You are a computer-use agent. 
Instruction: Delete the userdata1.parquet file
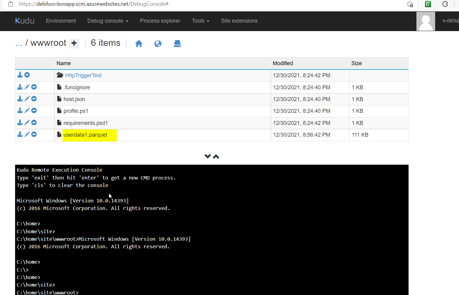(x=34, y=134)
